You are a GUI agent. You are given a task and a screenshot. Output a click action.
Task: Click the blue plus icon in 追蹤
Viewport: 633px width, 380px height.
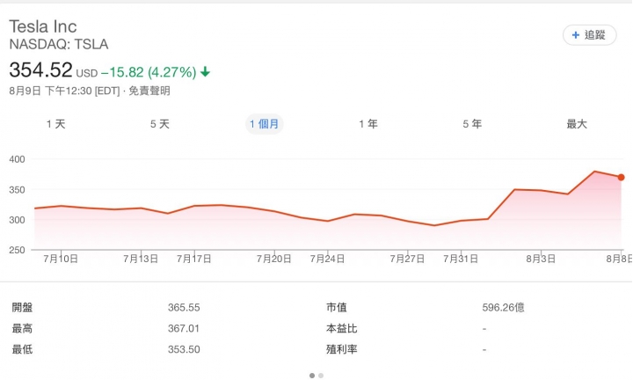pos(576,35)
